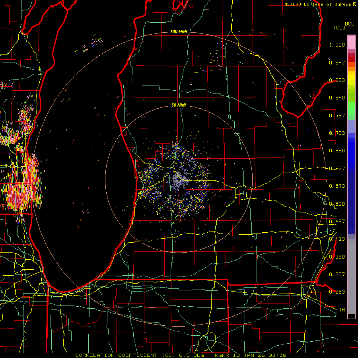Viewport: 358px width, 358px height.
Task: Click the 0.467 scale value
Action: tap(337, 222)
